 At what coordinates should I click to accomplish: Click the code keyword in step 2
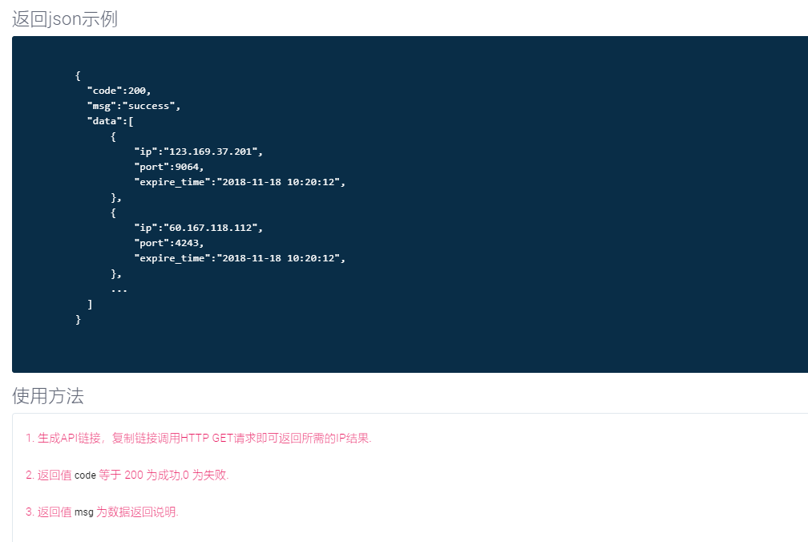85,475
